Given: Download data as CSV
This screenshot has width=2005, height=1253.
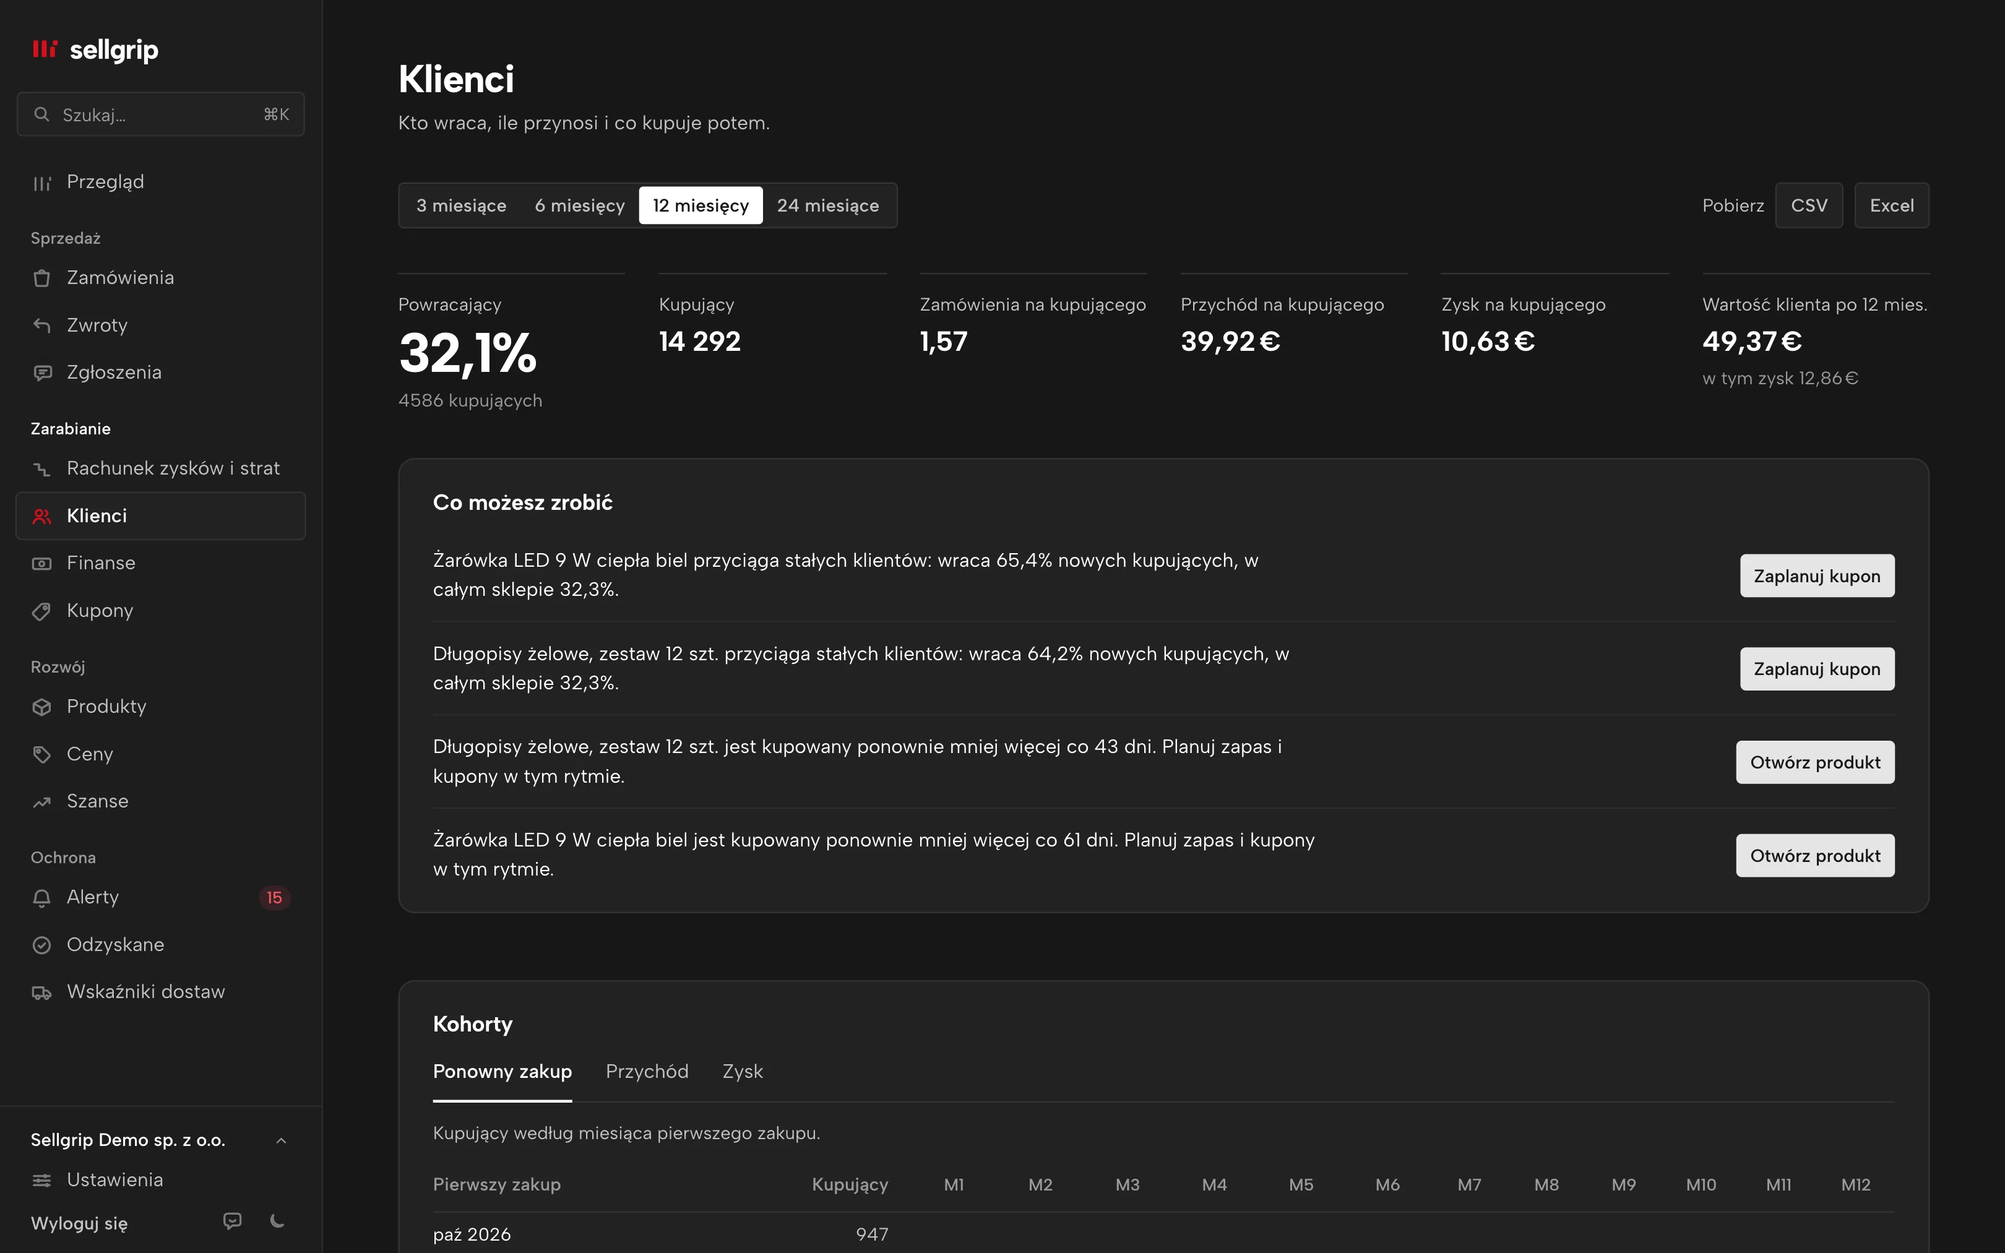Looking at the screenshot, I should [x=1809, y=205].
